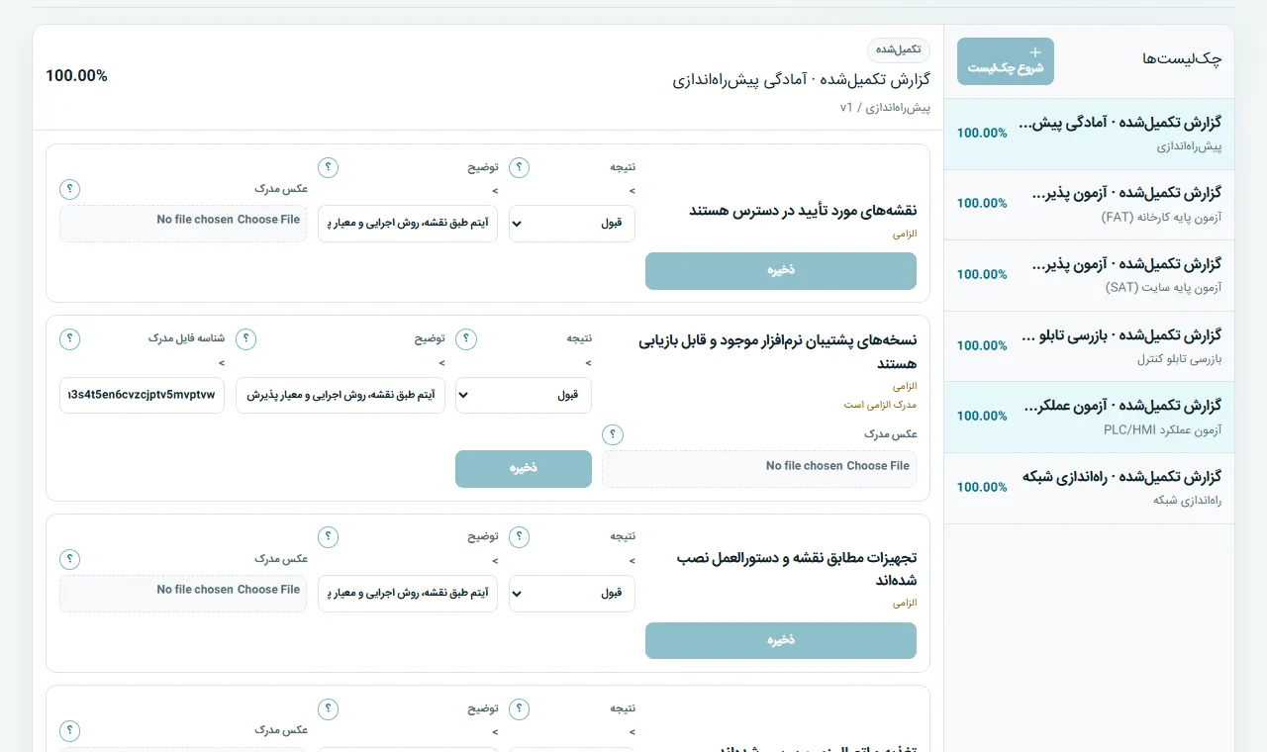1267x752 pixels.
Task: Click the bold 100.00% in the report header
Action: click(x=76, y=75)
